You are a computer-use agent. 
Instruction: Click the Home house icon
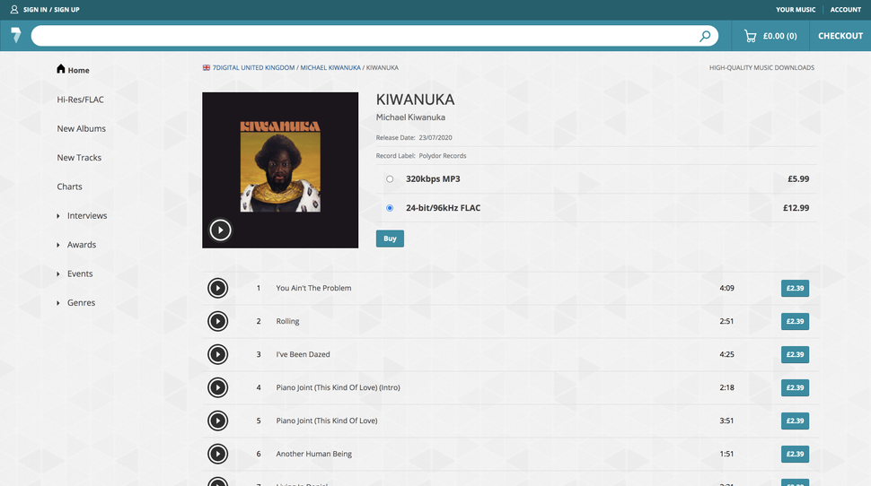[60, 69]
